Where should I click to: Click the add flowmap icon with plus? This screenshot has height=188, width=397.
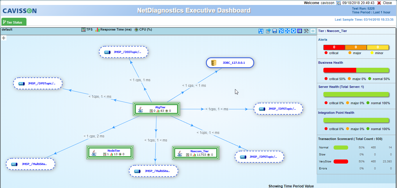(x=268, y=31)
